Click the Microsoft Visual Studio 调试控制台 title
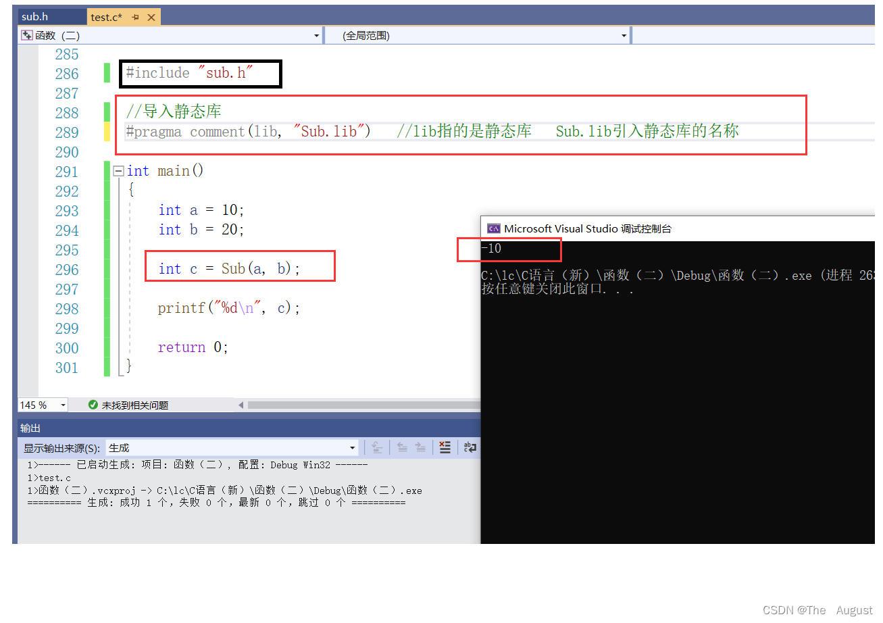The width and height of the screenshot is (883, 623). tap(588, 228)
